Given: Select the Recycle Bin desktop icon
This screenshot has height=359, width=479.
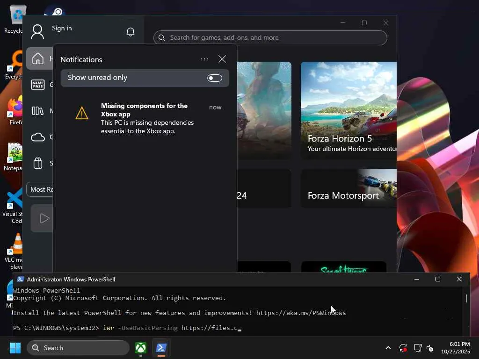Looking at the screenshot, I should click(14, 19).
